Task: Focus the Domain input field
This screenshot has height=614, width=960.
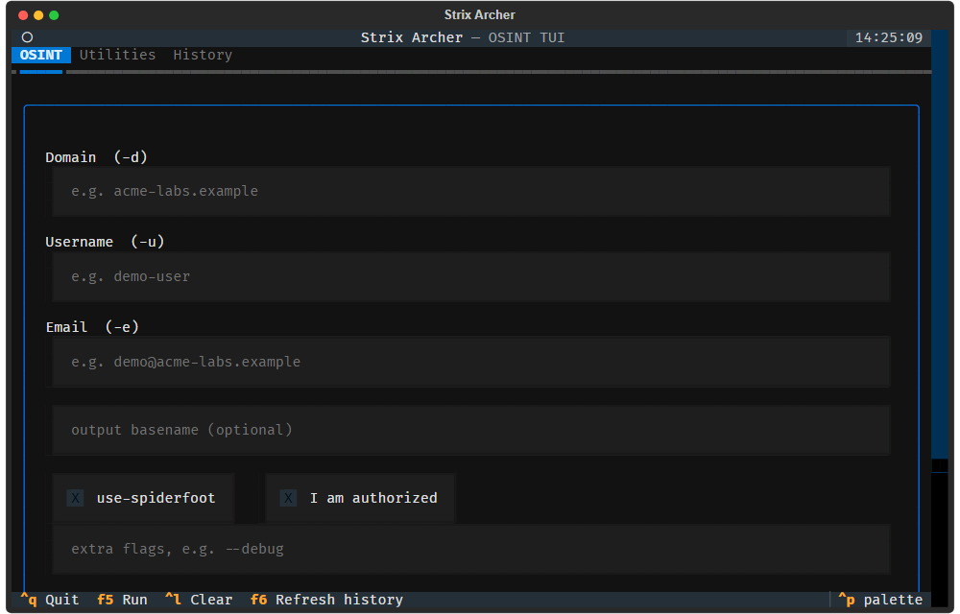Action: (470, 192)
